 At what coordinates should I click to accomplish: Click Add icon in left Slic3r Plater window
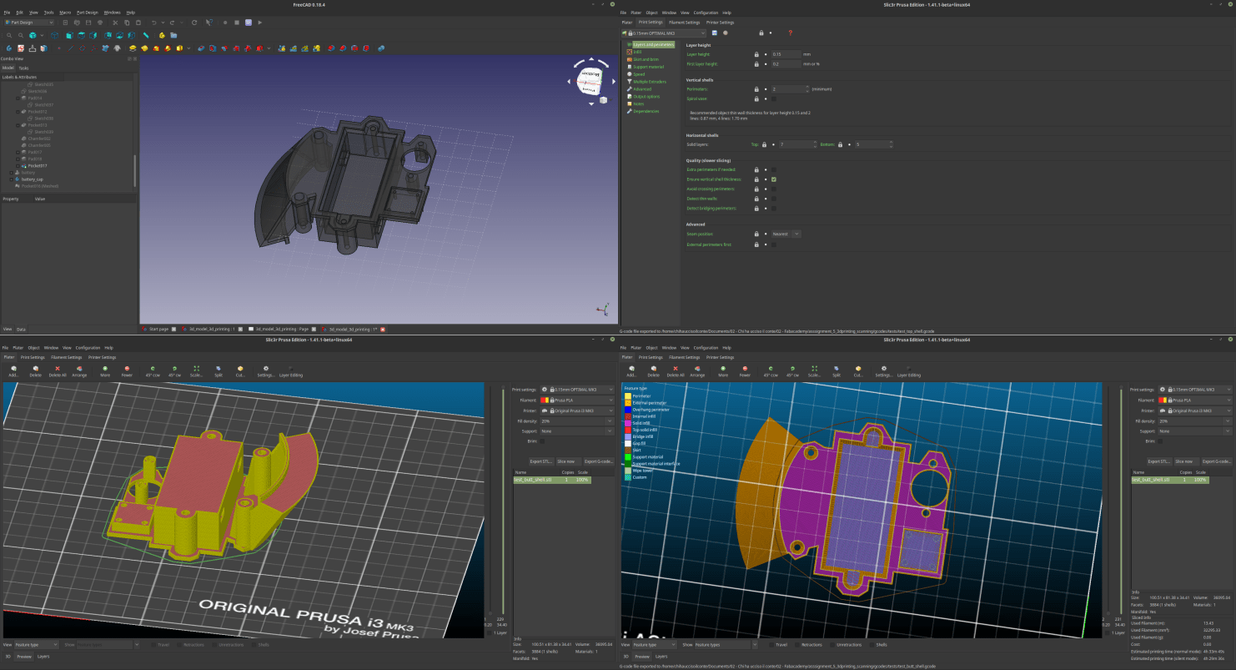click(13, 371)
